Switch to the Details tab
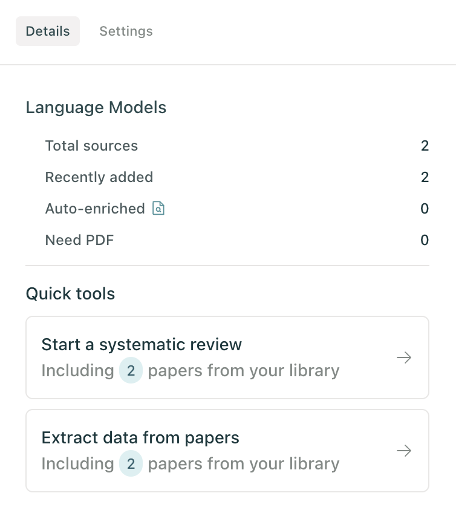Viewport: 456px width, 519px height. (48, 31)
